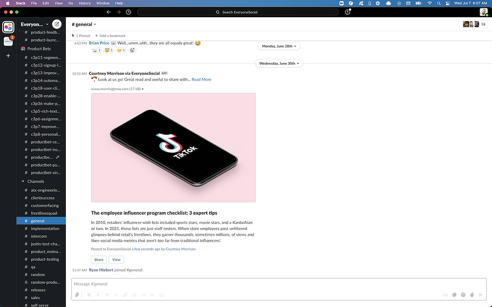Insert an ordered list

point(134,295)
